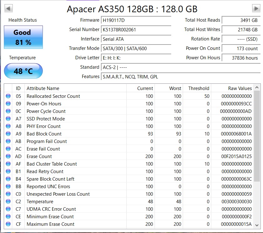Select the SSD Protect Mode attribute name
The height and width of the screenshot is (233, 263).
point(46,119)
